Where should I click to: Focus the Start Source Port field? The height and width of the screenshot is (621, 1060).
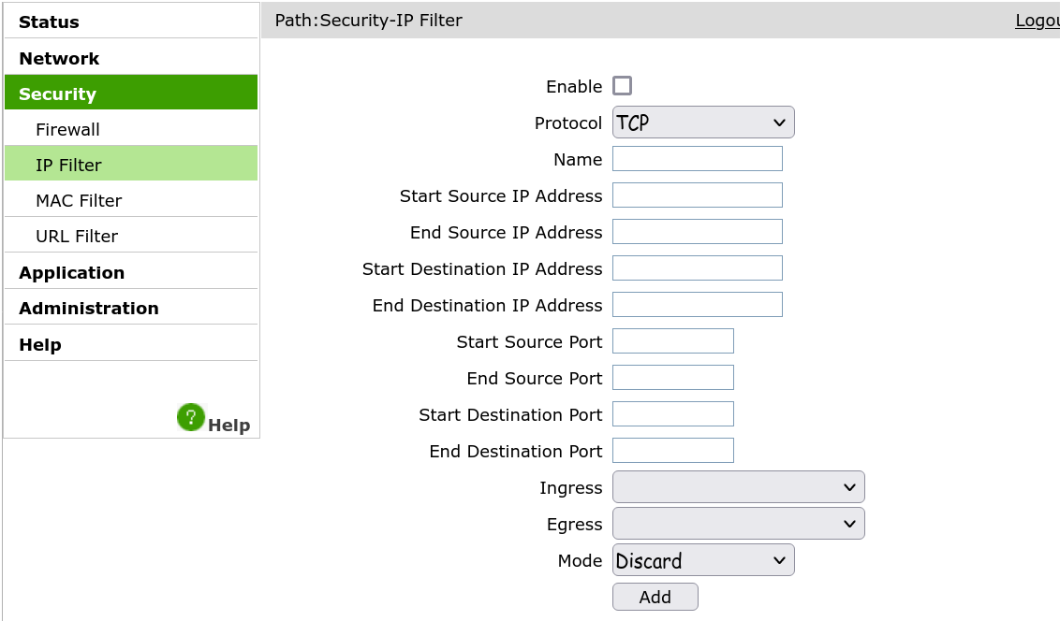(x=672, y=340)
